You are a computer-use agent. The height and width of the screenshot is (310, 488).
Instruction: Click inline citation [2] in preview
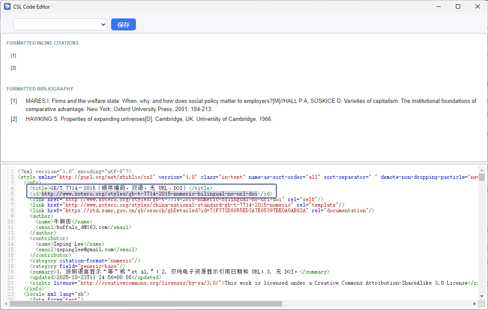[13, 68]
